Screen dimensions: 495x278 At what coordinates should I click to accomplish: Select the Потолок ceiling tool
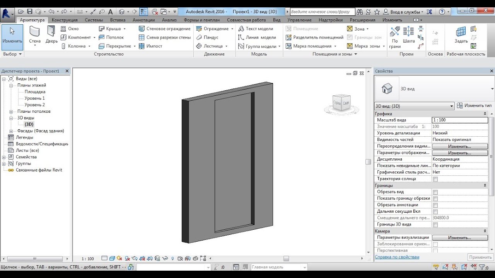pyautogui.click(x=111, y=37)
